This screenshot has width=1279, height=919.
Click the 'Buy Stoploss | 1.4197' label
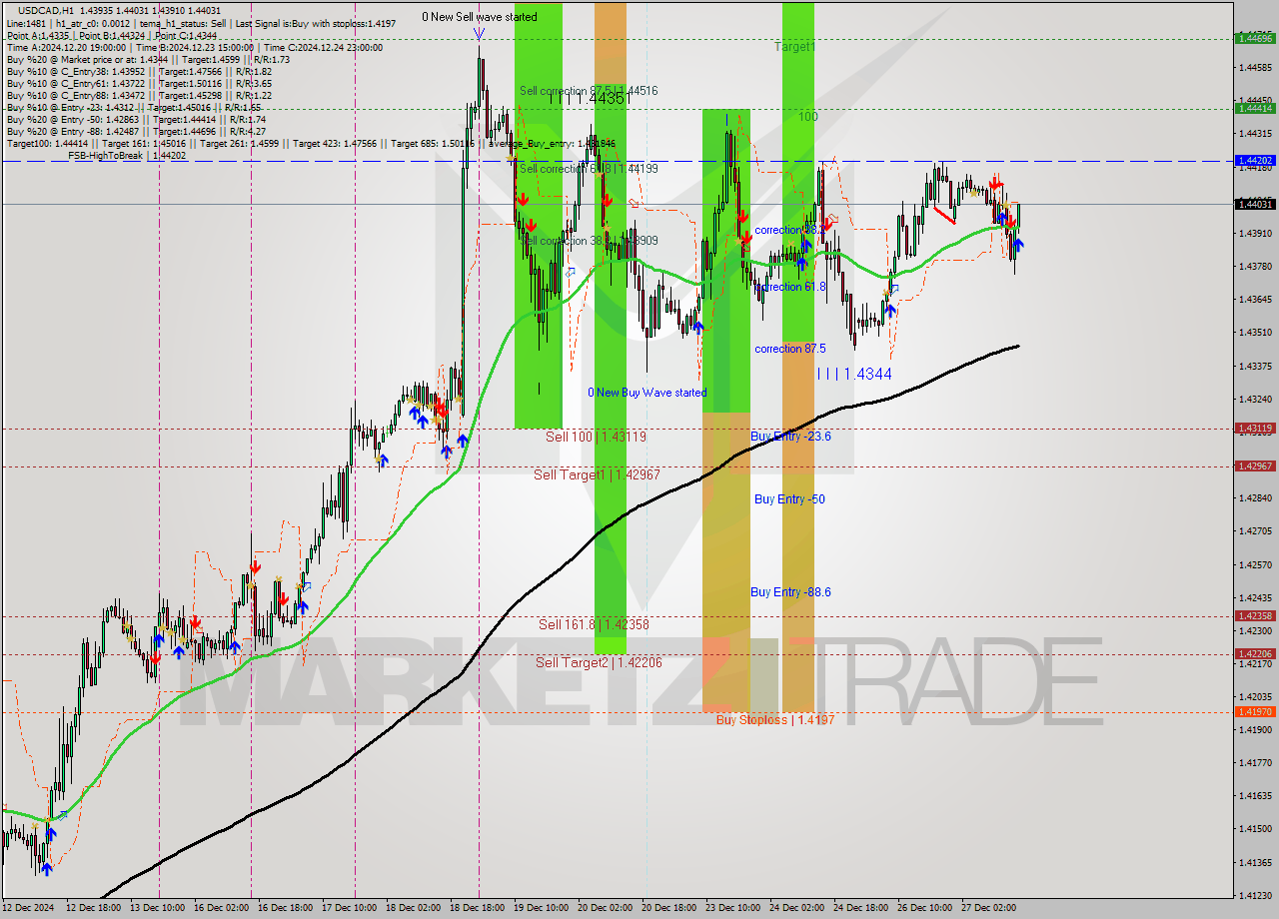coord(775,719)
